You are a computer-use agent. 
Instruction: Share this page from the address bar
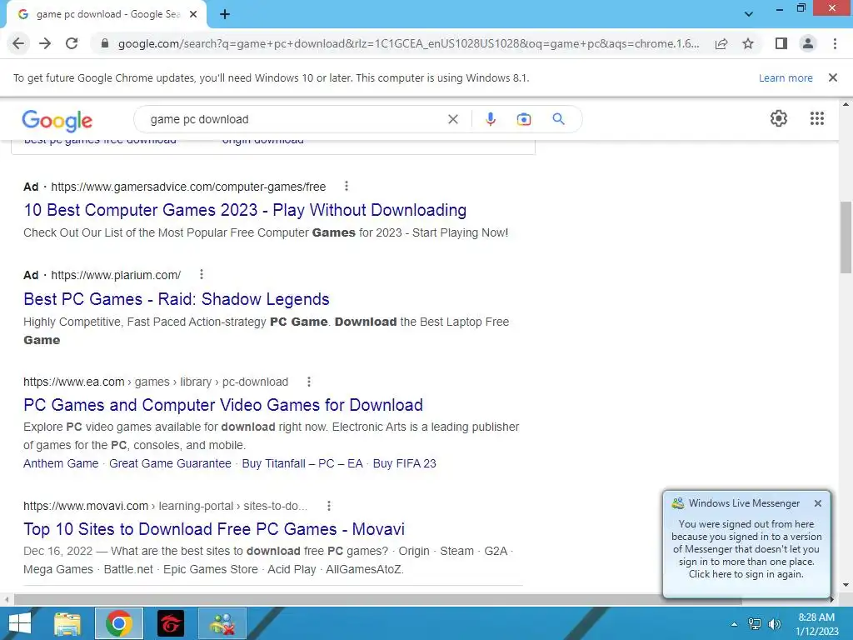pyautogui.click(x=721, y=43)
